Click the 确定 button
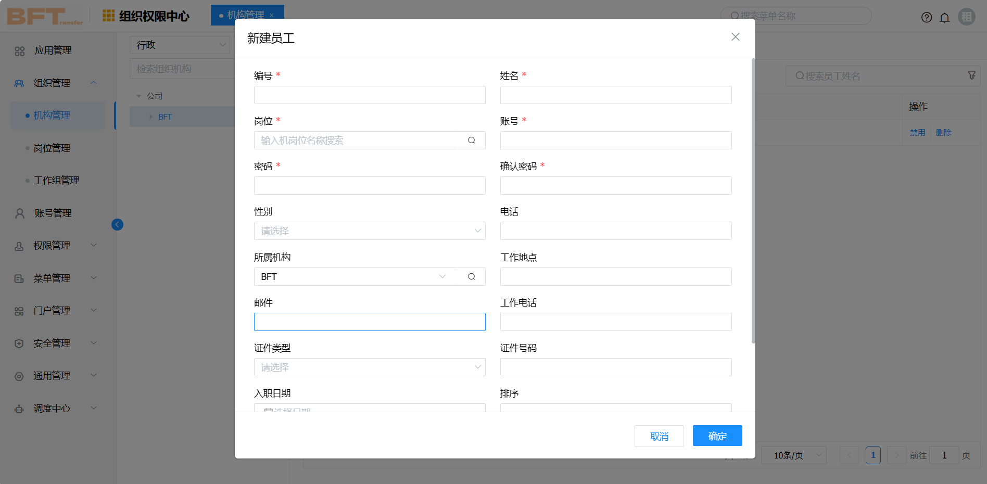This screenshot has height=484, width=987. [x=717, y=436]
